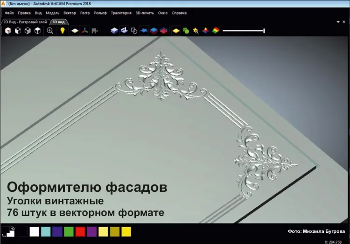The width and height of the screenshot is (350, 244).
Task: Select the first cube view with red marker
Action: pyautogui.click(x=8, y=31)
